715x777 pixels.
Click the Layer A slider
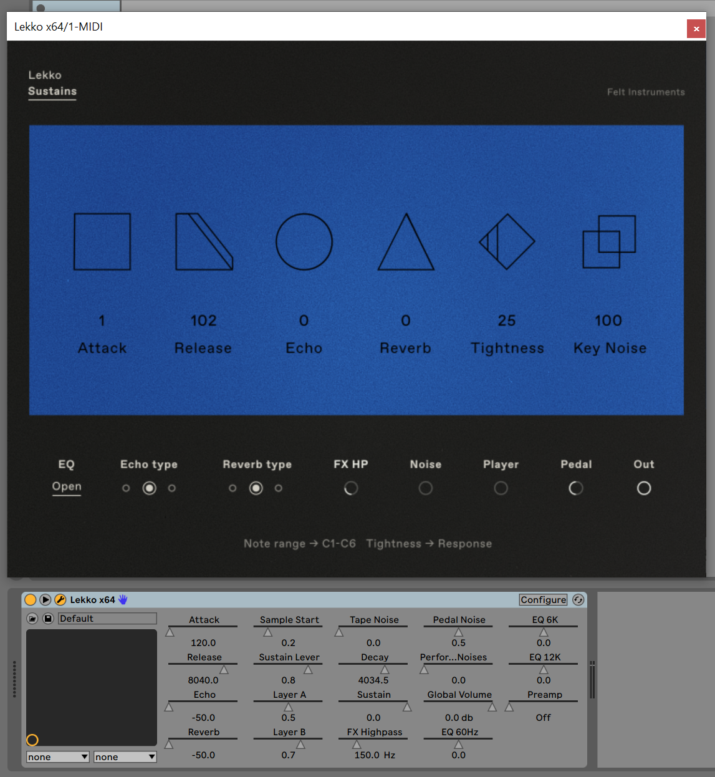(x=288, y=706)
